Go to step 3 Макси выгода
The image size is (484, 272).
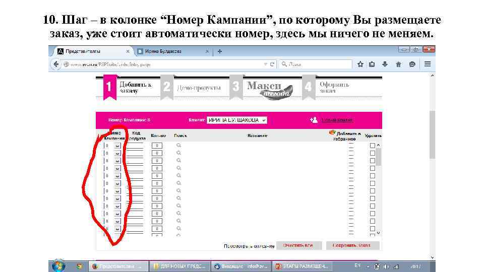click(262, 88)
